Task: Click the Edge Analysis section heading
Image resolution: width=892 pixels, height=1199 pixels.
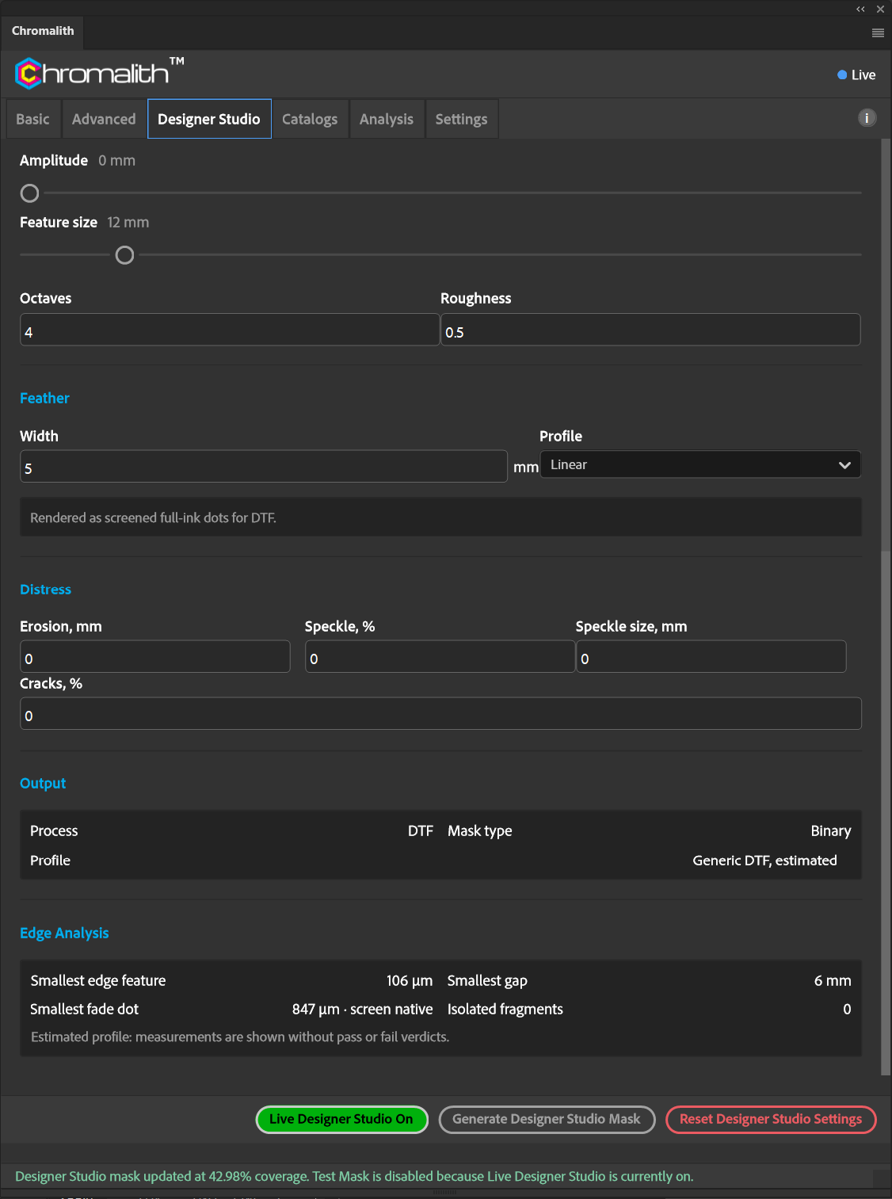Action: 64,933
